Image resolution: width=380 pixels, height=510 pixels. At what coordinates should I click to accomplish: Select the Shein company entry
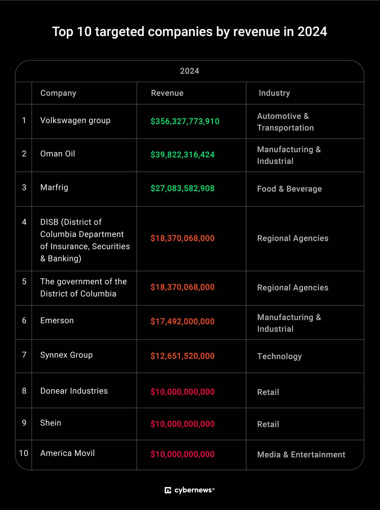[x=50, y=423]
